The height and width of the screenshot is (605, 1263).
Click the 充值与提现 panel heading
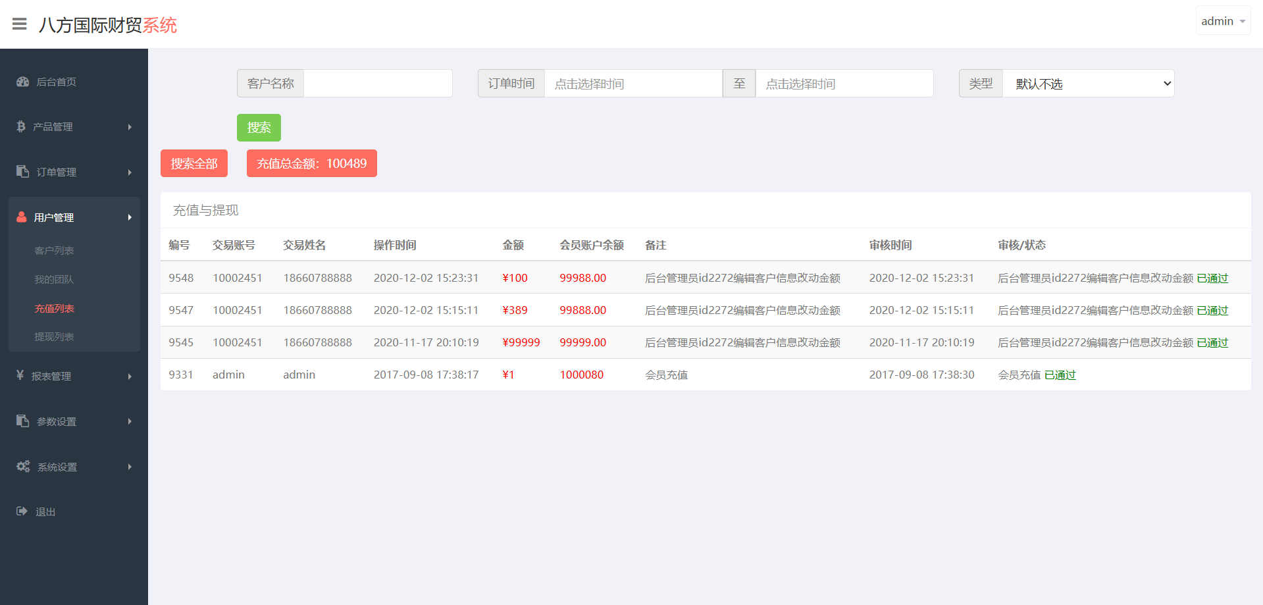pyautogui.click(x=205, y=210)
